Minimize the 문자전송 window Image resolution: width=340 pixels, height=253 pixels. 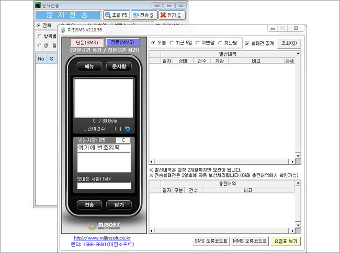click(x=157, y=5)
